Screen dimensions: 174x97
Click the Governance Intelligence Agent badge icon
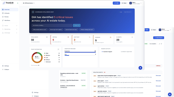tap(33, 12)
